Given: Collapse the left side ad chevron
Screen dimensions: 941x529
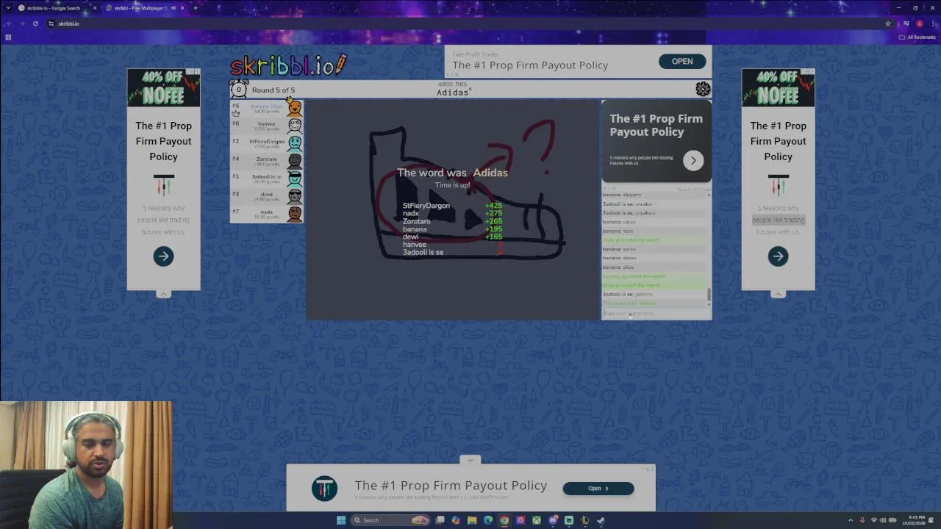Looking at the screenshot, I should point(163,294).
